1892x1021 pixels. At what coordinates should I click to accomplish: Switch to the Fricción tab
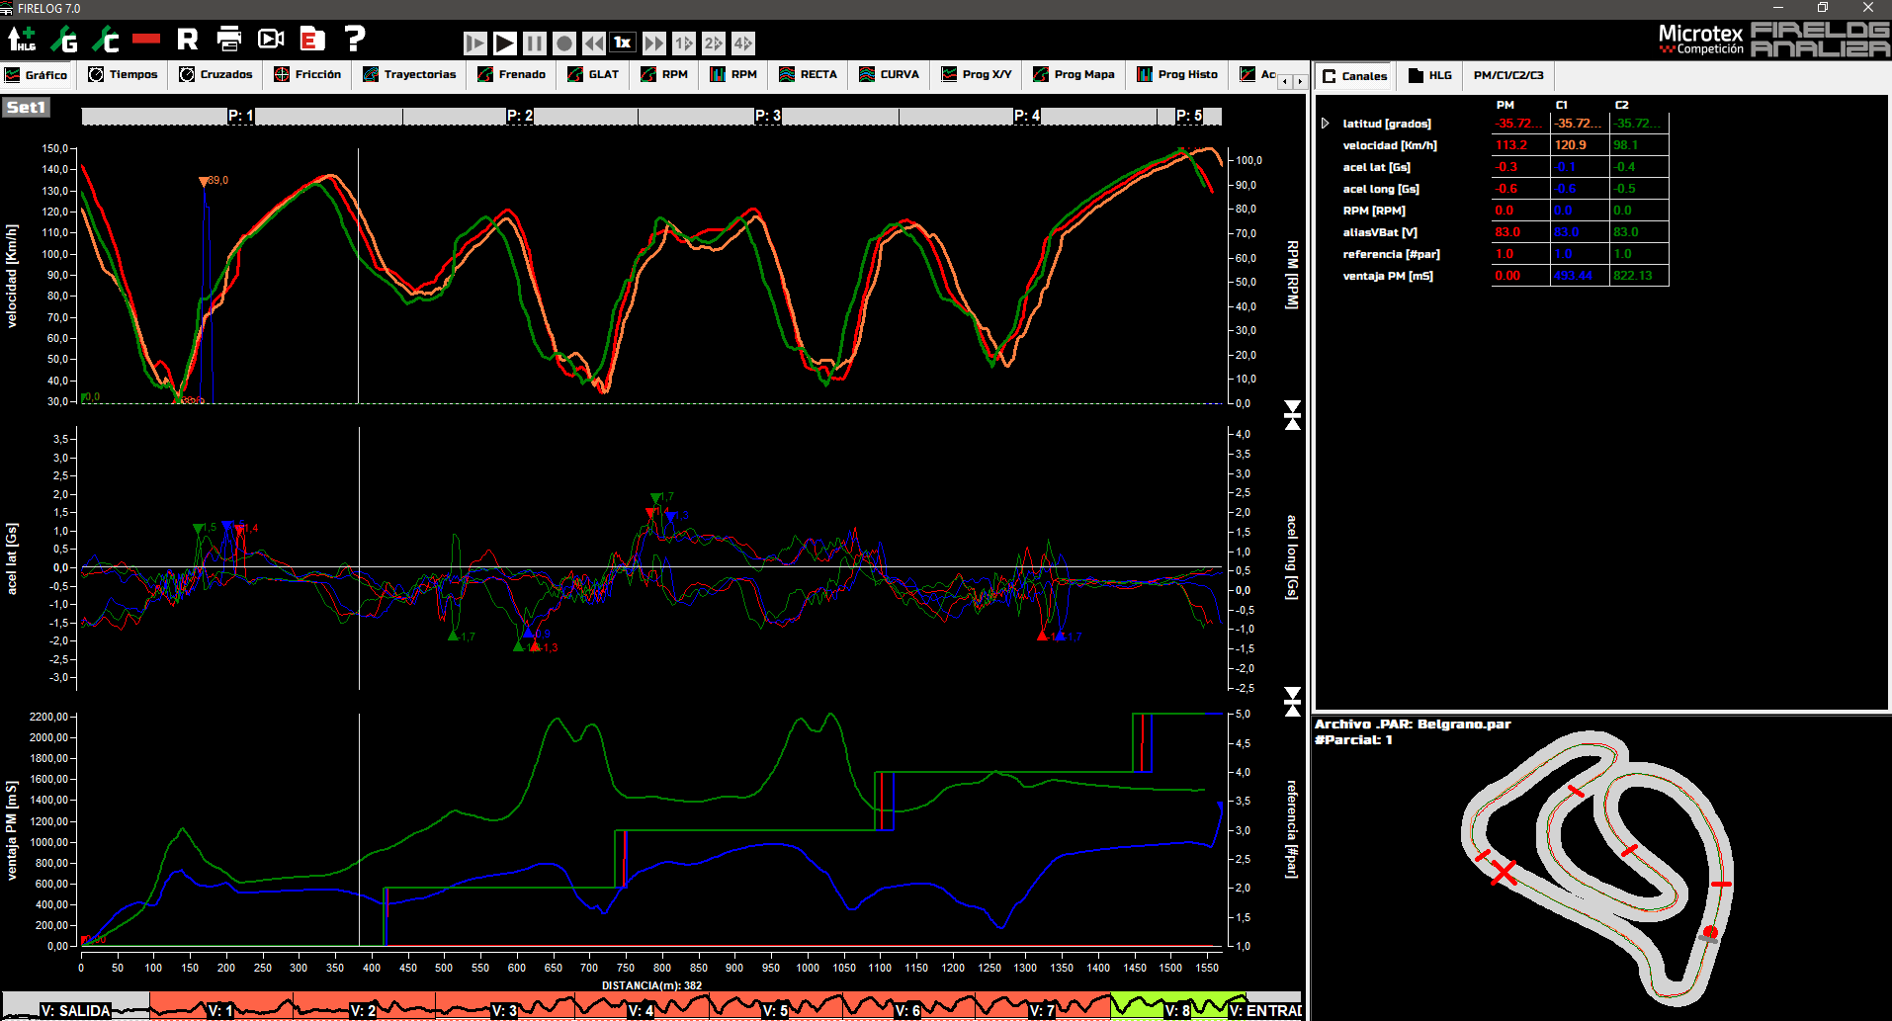click(x=307, y=75)
